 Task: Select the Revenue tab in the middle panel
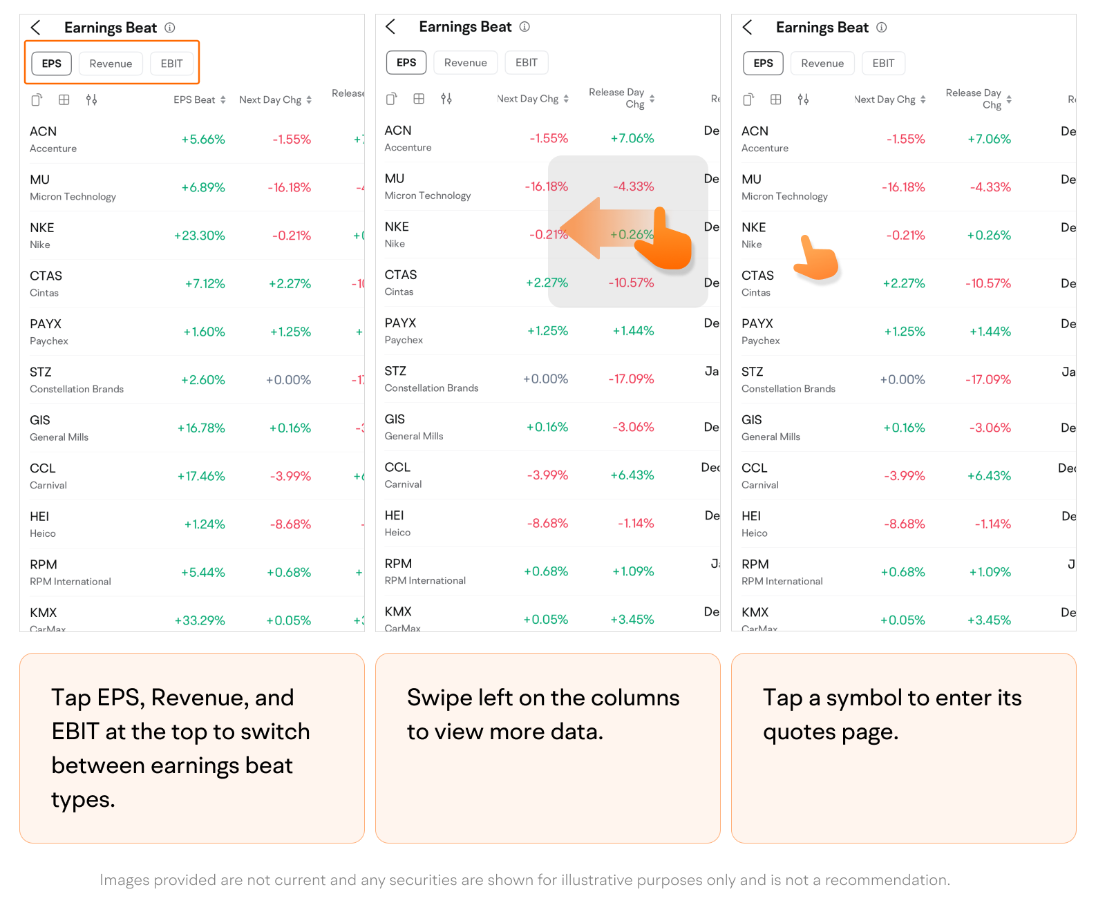pyautogui.click(x=465, y=63)
